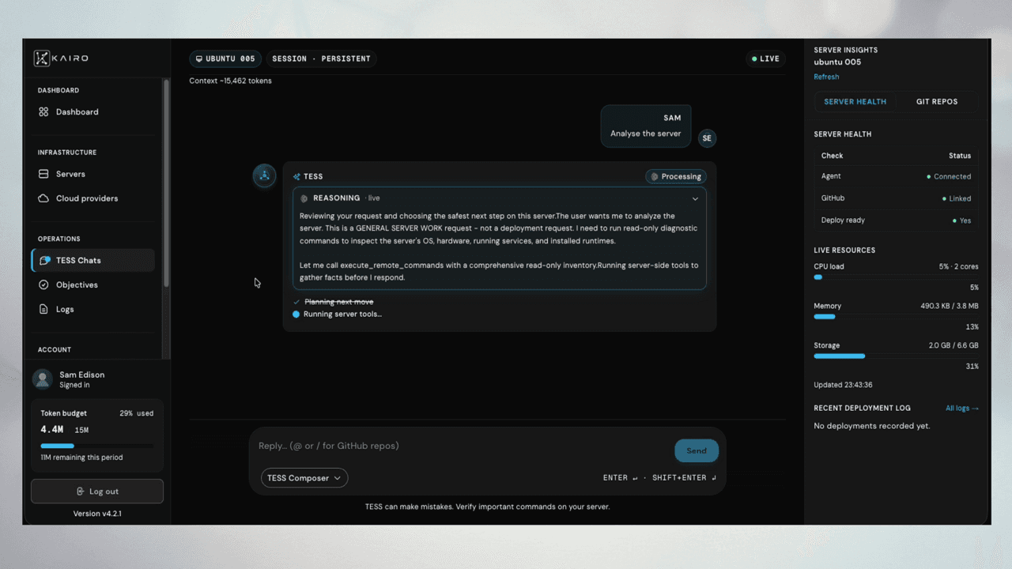
Task: Click the Servers icon in sidebar
Action: tap(43, 174)
